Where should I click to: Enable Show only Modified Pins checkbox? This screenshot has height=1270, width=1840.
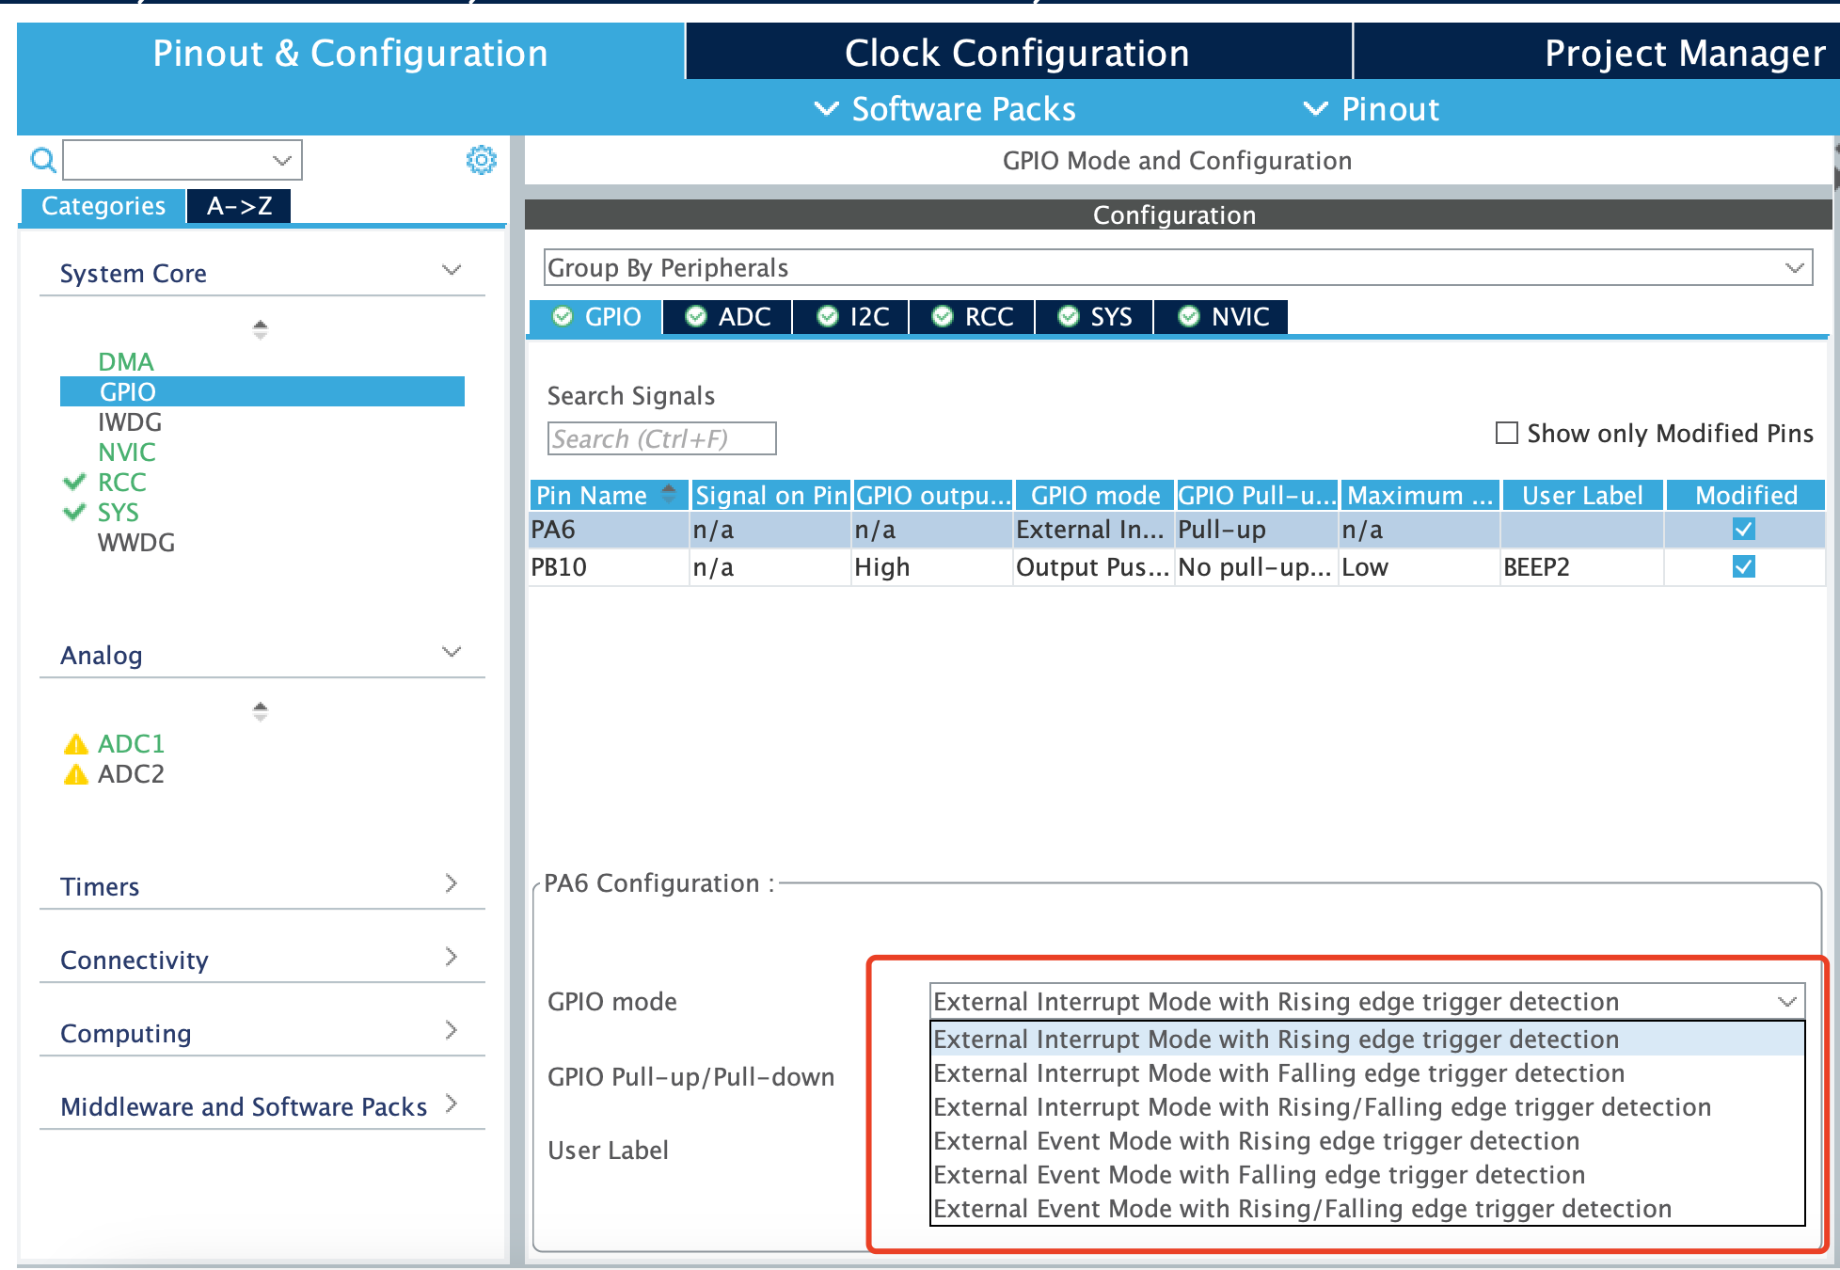pos(1507,433)
